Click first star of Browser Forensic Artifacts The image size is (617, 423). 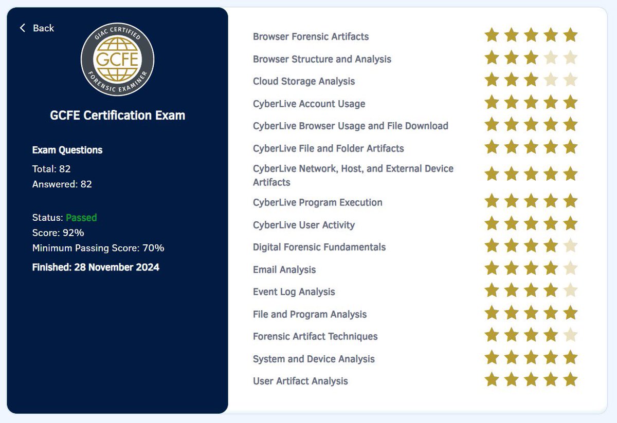[492, 35]
